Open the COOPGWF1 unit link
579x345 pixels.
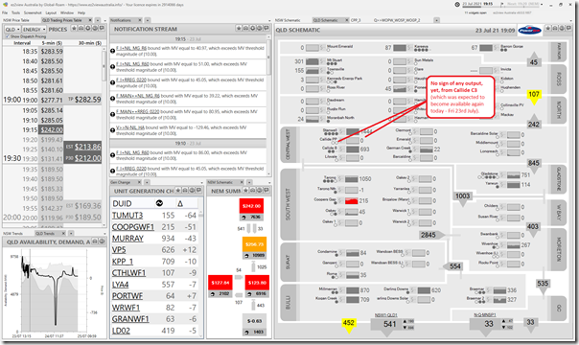click(133, 227)
